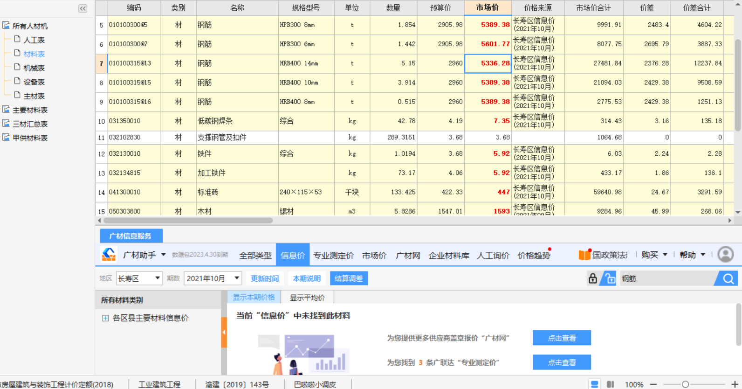This screenshot has width=742, height=389.
Task: Open the user account avatar
Action: pos(725,255)
